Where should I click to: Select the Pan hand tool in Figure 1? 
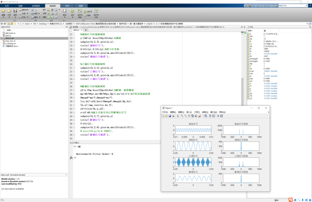(x=189, y=116)
